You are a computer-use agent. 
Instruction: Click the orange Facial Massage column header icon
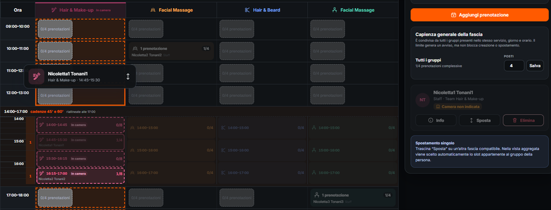(x=153, y=10)
